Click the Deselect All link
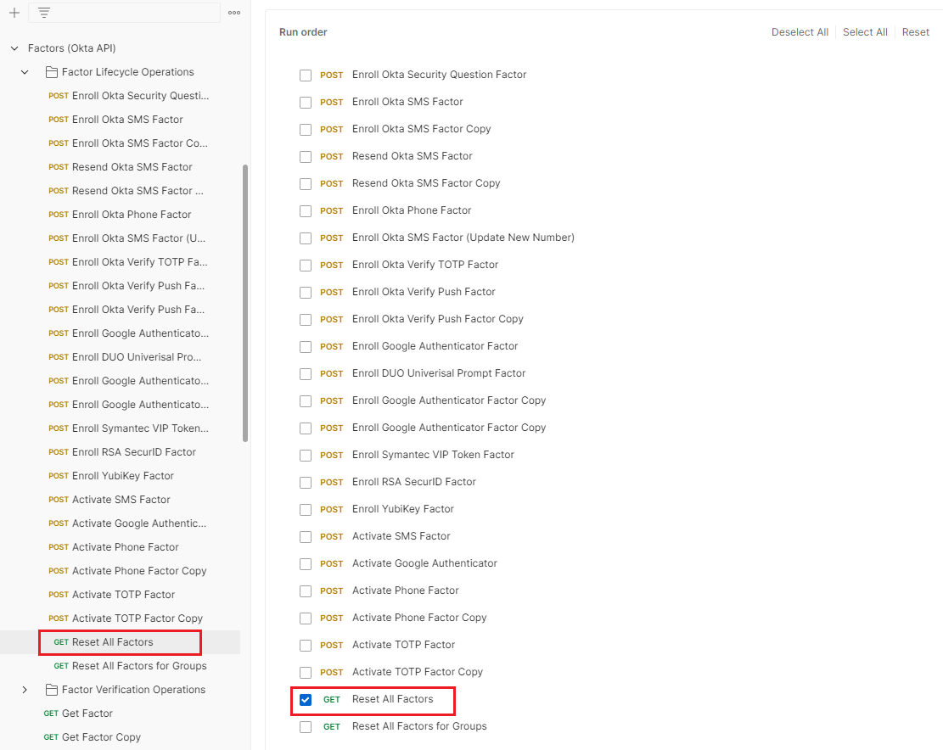The image size is (943, 750). (x=800, y=32)
